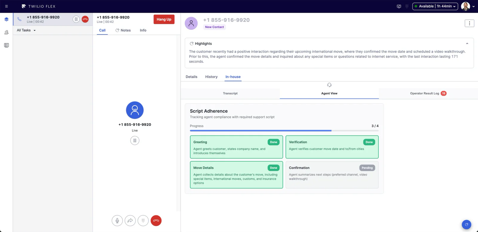
Task: Open the Teams view in sidebar
Action: (6, 32)
